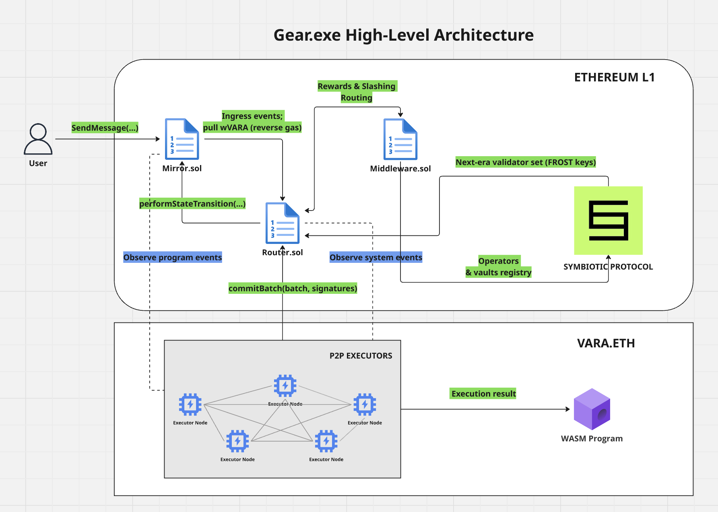Click the P2P EXECUTORS heading text
The image size is (718, 512).
361,356
